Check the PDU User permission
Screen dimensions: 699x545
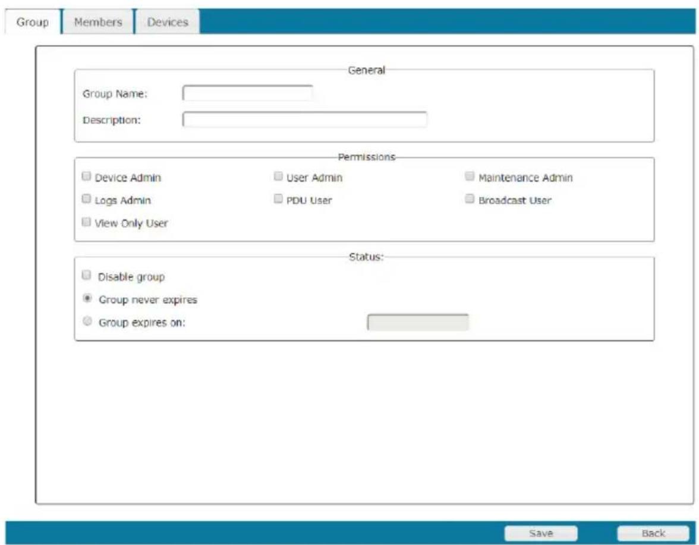(278, 199)
